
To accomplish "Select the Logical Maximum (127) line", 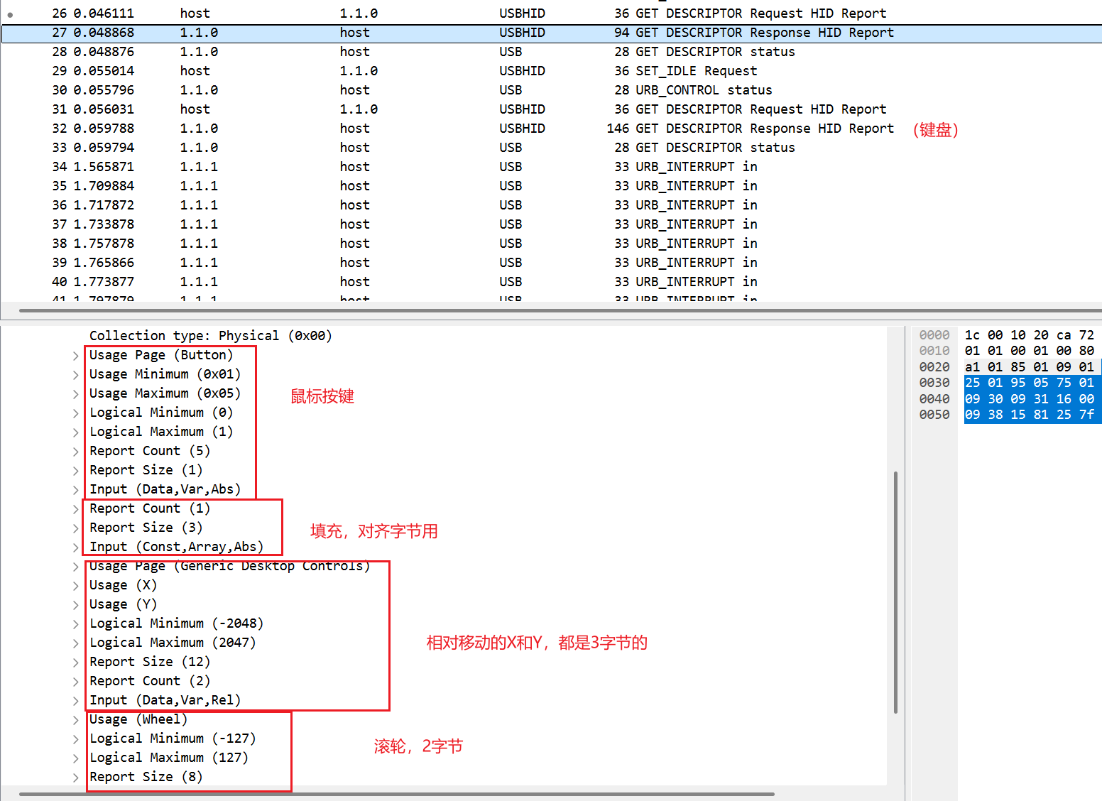I will pos(168,758).
